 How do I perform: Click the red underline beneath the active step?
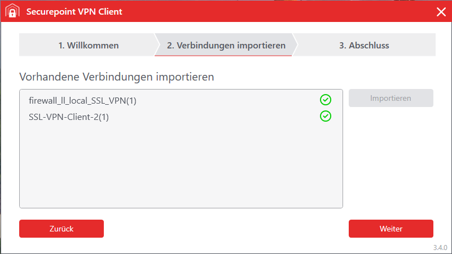pyautogui.click(x=226, y=56)
